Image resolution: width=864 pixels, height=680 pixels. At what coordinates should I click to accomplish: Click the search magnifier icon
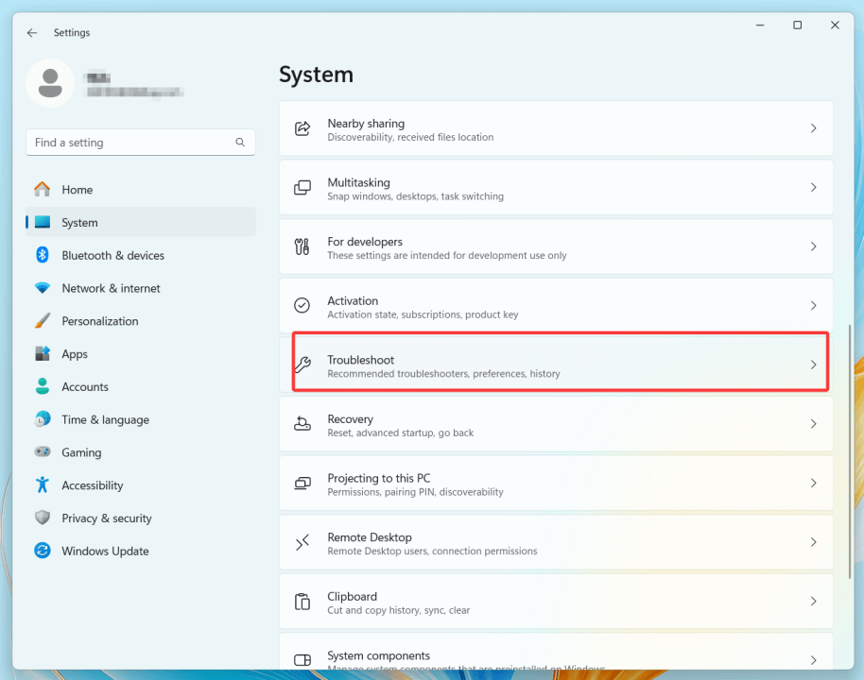pos(240,142)
